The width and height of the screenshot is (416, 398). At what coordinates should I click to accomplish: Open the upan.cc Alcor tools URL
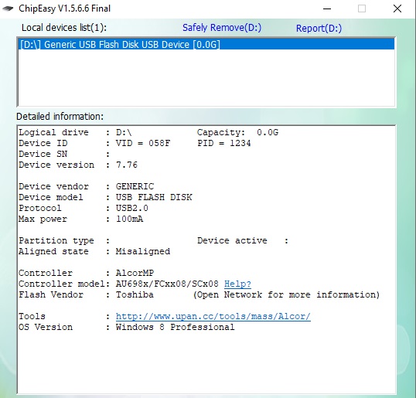pos(213,316)
